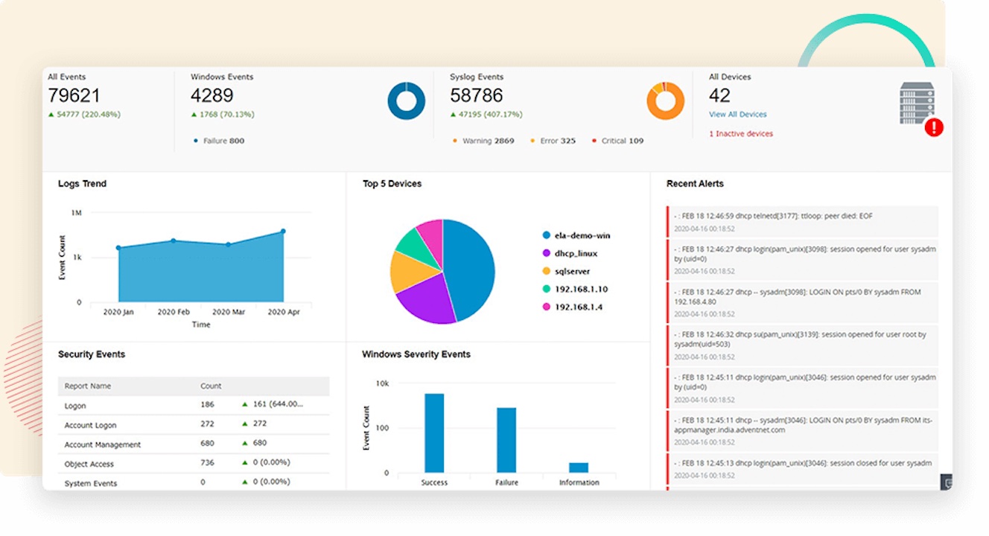Open the telnetd ttloop peer died alert

point(802,221)
